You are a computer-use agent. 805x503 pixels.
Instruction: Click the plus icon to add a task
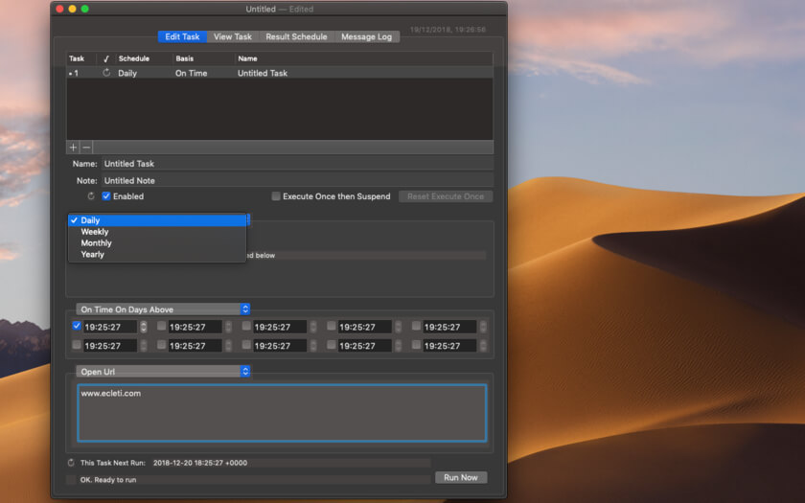point(73,148)
